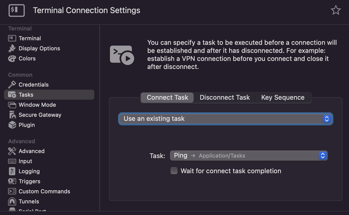The height and width of the screenshot is (215, 349).
Task: Click the Secure Gateway icon
Action: tap(12, 115)
